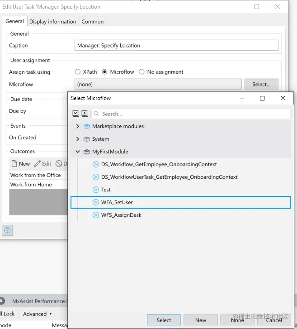Click the New outcome page icon
This screenshot has width=297, height=329.
click(x=14, y=164)
